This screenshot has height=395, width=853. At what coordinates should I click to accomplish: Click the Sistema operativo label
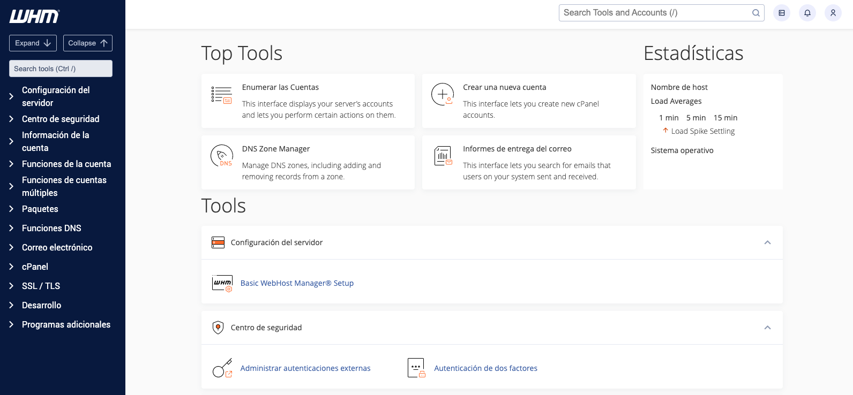tap(682, 150)
